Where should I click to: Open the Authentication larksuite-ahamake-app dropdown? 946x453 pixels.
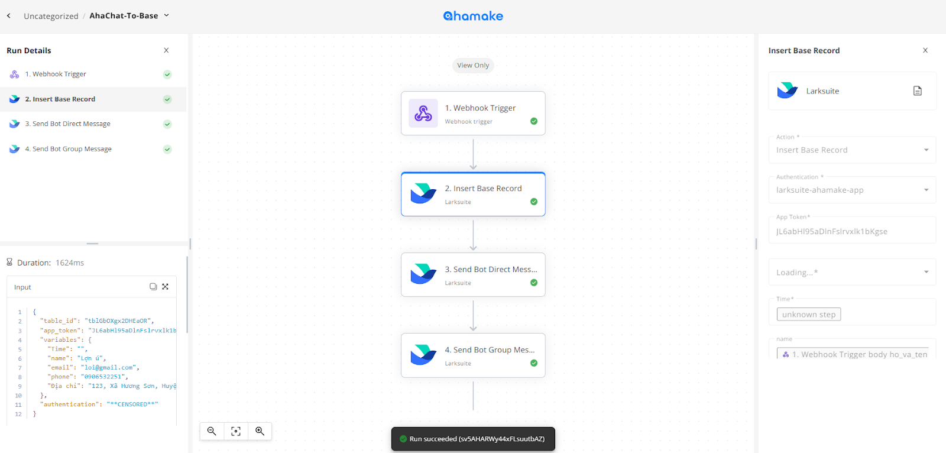[852, 190]
